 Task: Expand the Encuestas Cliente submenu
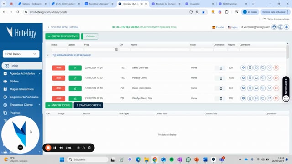coord(40,105)
